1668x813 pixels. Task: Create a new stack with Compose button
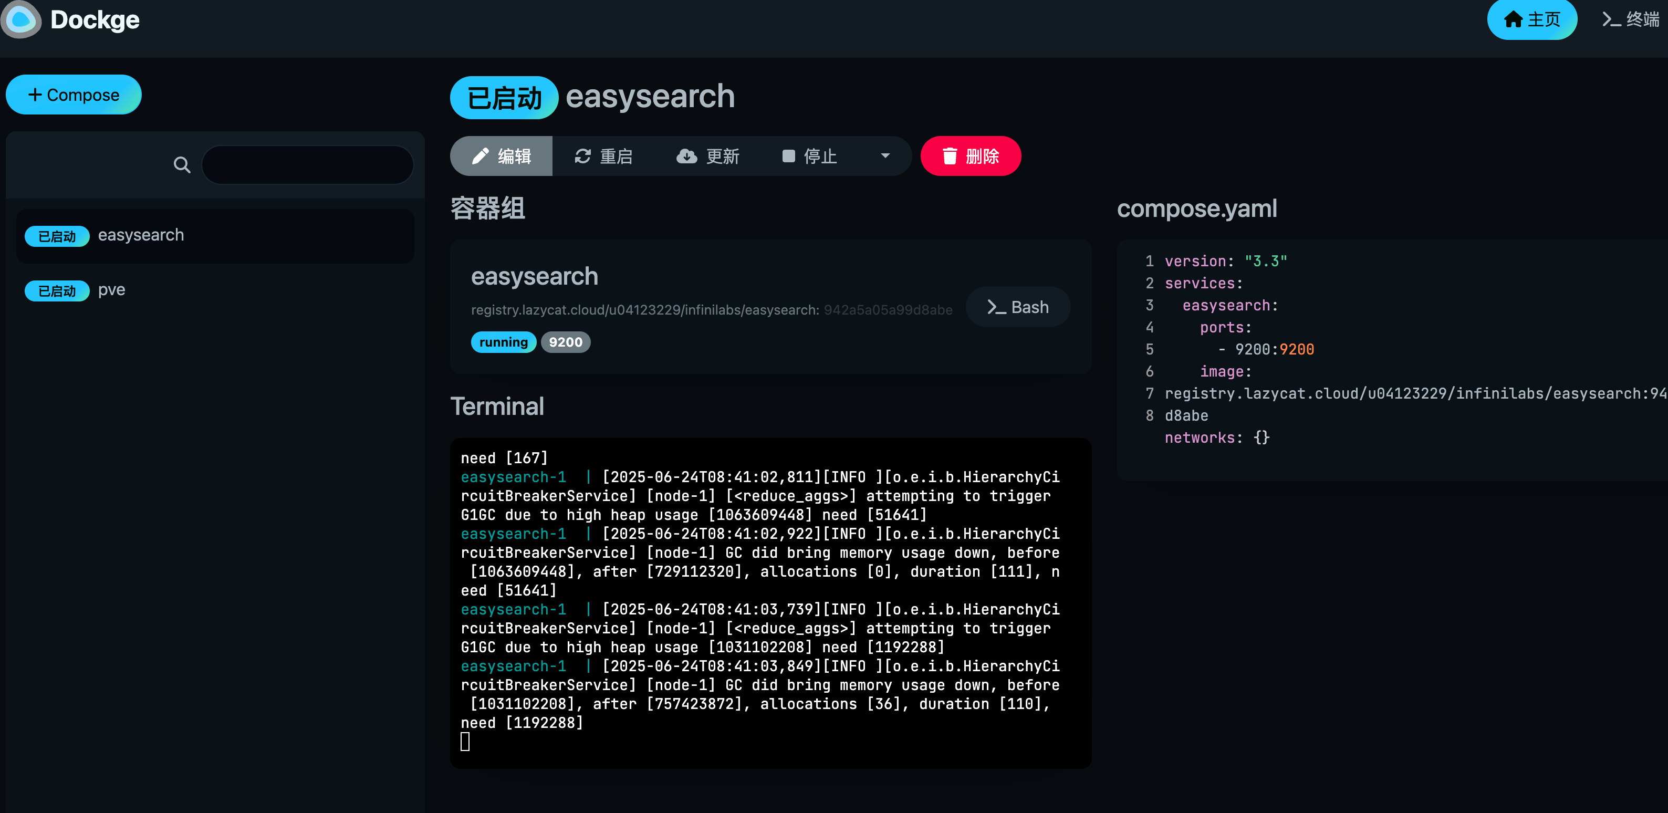(x=74, y=95)
